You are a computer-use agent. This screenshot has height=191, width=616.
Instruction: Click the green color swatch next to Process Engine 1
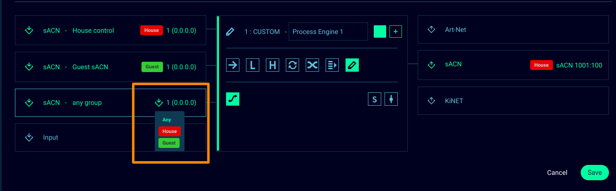(x=380, y=31)
